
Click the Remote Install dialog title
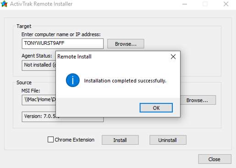[74, 57]
